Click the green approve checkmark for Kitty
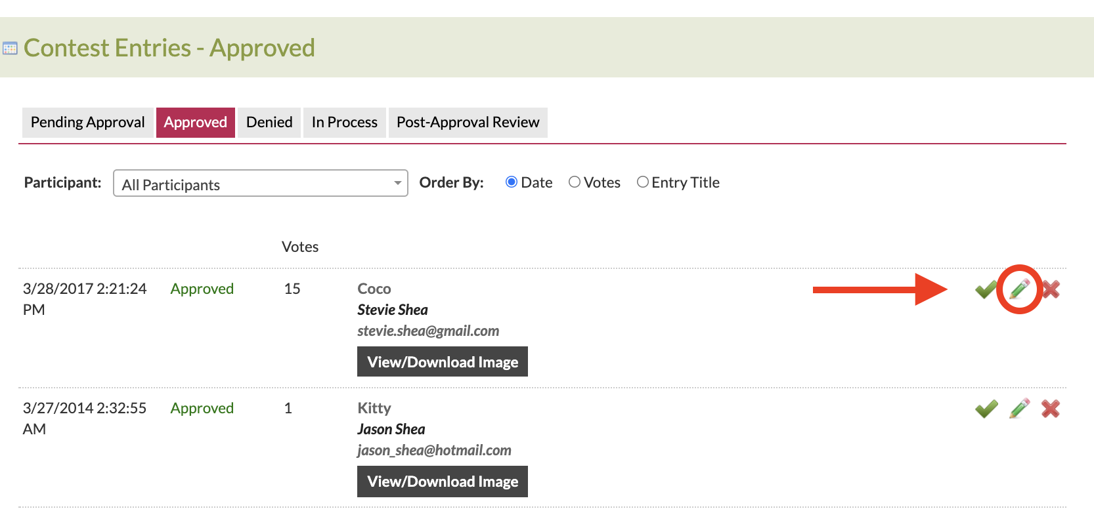1094x513 pixels. [986, 409]
